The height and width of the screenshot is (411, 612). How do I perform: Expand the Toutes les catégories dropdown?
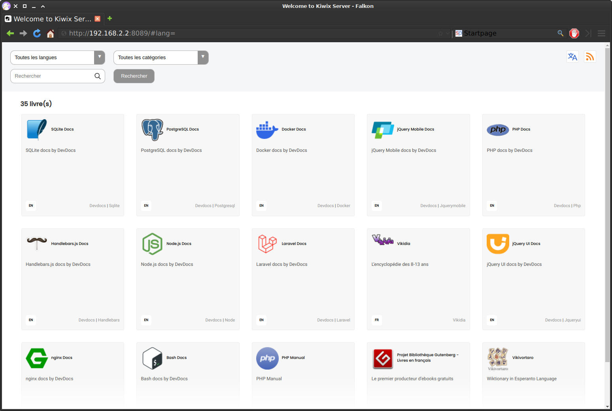[x=161, y=58]
